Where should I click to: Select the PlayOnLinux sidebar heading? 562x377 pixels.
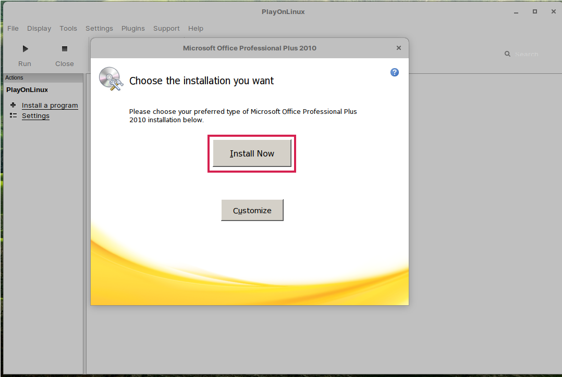[x=27, y=89]
